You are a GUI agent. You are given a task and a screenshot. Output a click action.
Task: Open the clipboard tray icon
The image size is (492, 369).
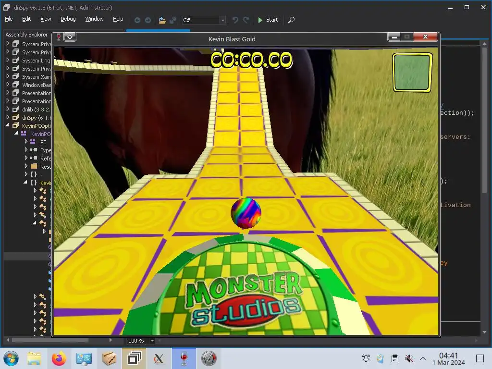tap(395, 358)
